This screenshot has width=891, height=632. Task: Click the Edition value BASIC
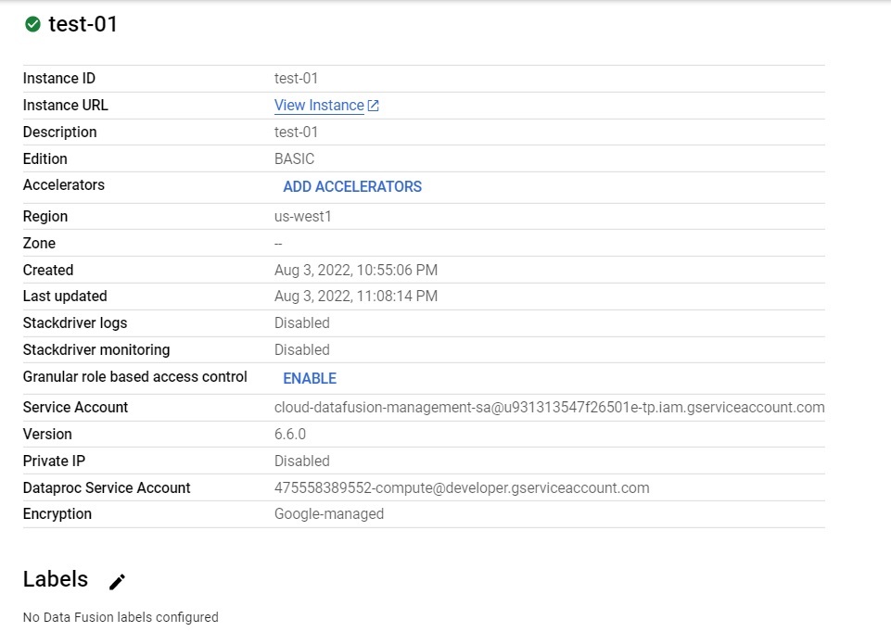pyautogui.click(x=295, y=158)
